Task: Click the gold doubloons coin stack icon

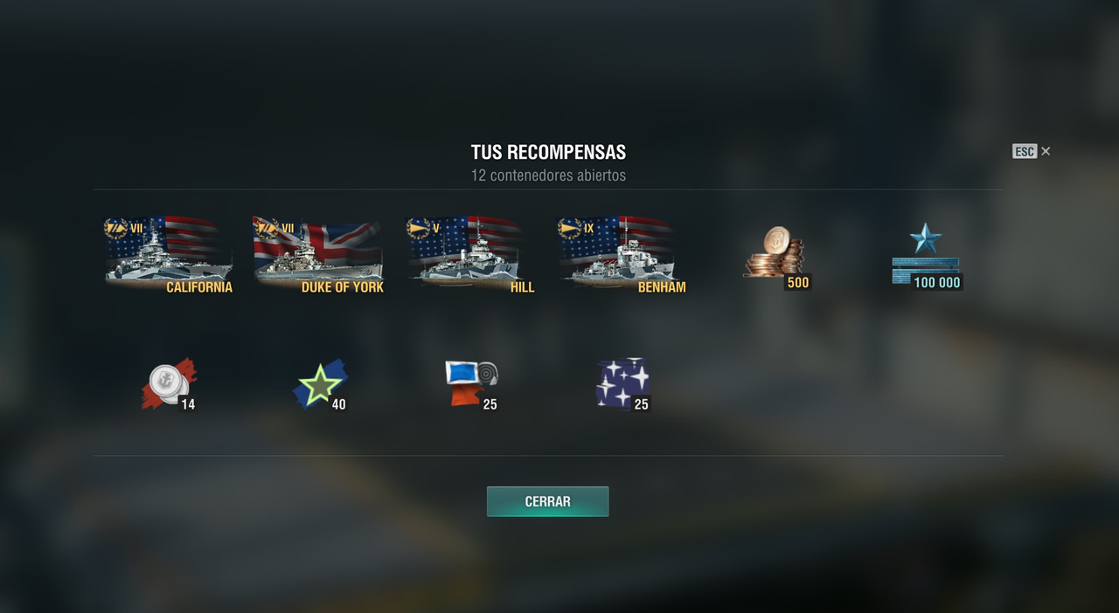Action: coord(773,251)
